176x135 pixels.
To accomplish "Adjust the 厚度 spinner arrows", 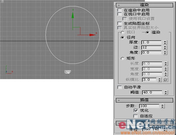I will (165, 42).
